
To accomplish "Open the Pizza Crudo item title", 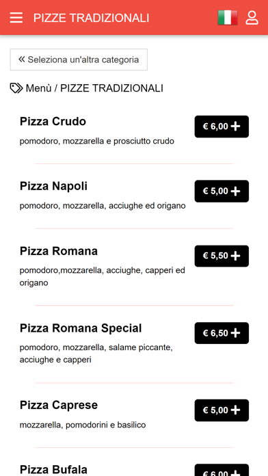I will [x=53, y=122].
